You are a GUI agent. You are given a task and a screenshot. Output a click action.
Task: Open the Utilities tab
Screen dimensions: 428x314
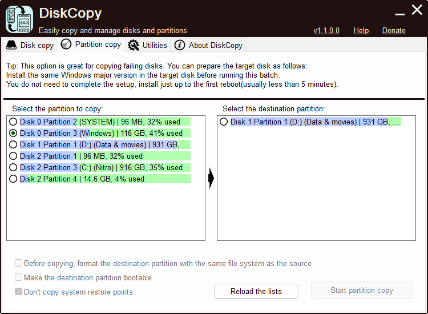pyautogui.click(x=148, y=45)
